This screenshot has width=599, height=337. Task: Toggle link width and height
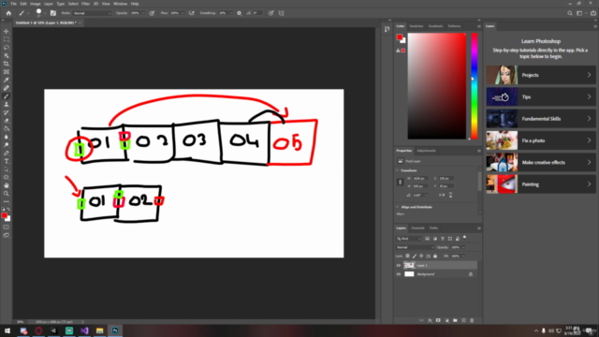pyautogui.click(x=400, y=183)
